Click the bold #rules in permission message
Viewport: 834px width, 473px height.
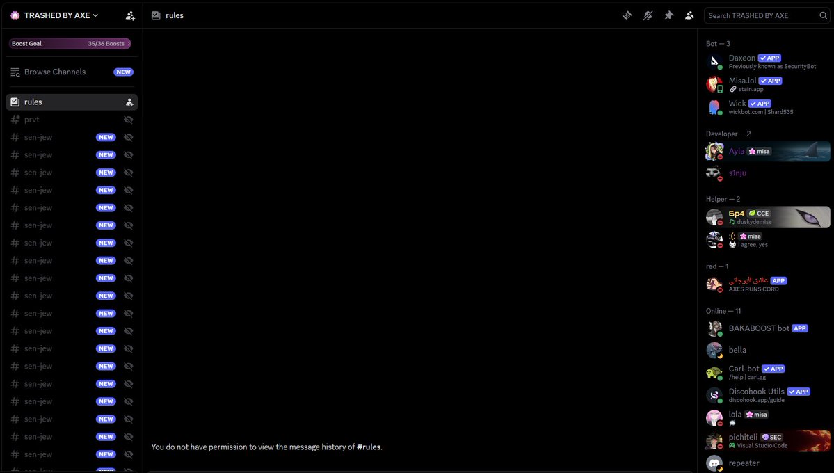(369, 447)
